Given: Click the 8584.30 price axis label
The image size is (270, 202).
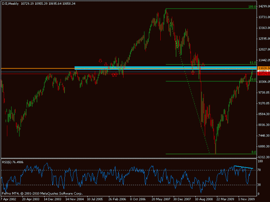Looking at the screenshot, I should point(264,114).
